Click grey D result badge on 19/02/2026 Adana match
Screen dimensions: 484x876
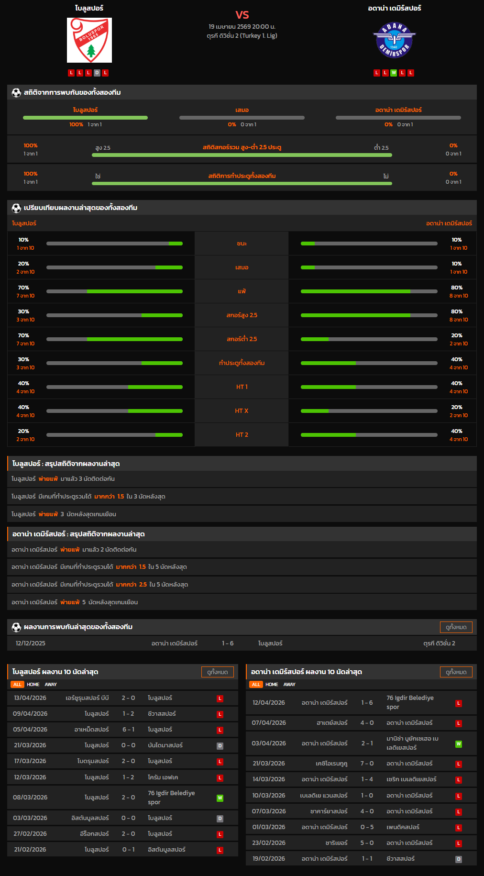(x=458, y=859)
